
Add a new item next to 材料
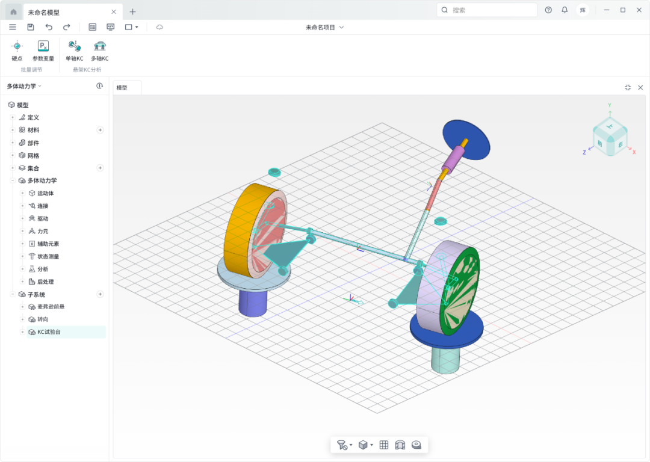pos(100,130)
